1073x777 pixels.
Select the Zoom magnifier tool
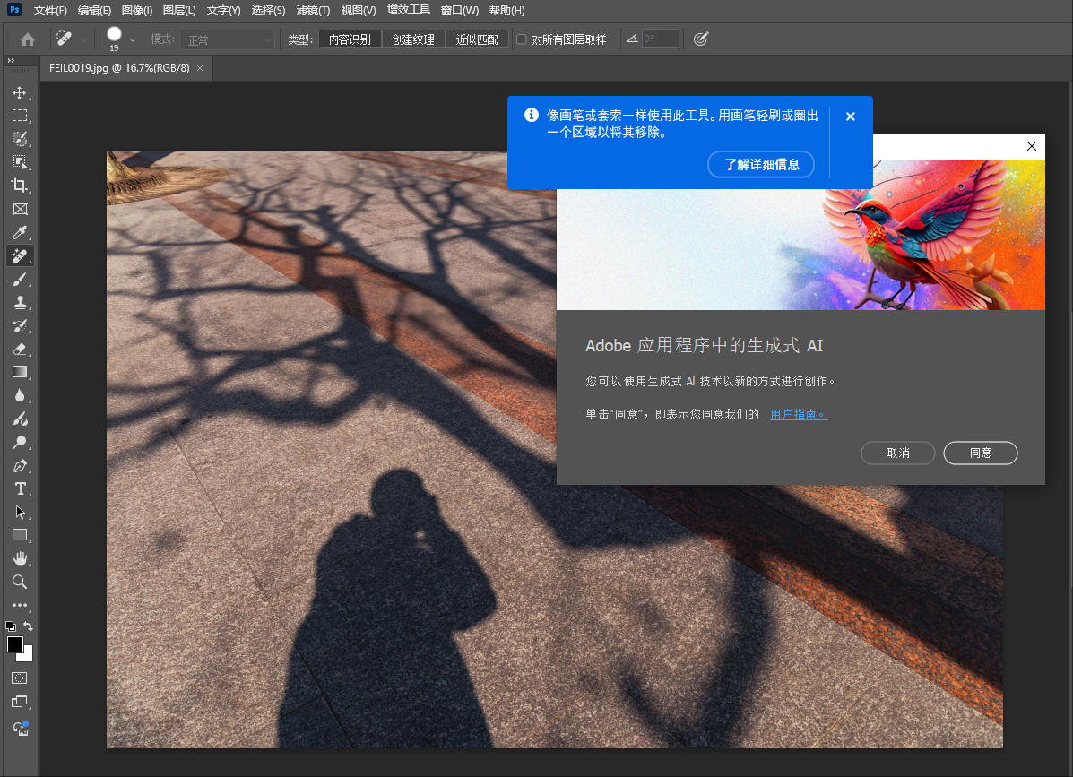(x=20, y=582)
